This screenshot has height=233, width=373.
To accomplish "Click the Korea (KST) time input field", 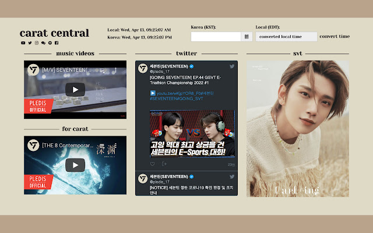I will point(216,37).
